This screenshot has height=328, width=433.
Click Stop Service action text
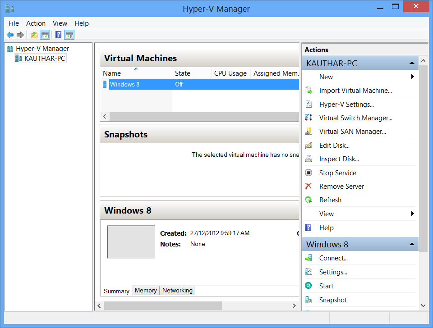[x=338, y=173]
